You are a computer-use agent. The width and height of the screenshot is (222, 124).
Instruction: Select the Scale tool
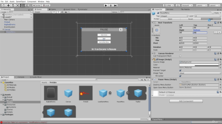[x=18, y=6]
